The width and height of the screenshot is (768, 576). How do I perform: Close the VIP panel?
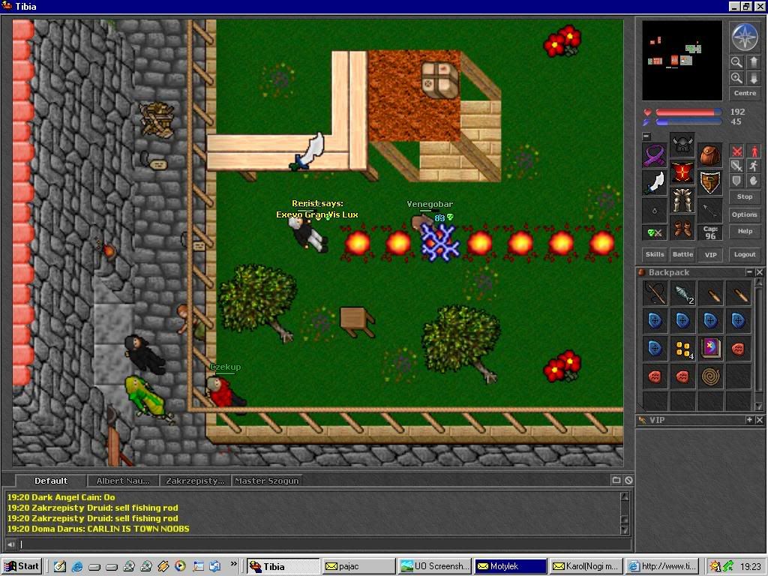(759, 420)
